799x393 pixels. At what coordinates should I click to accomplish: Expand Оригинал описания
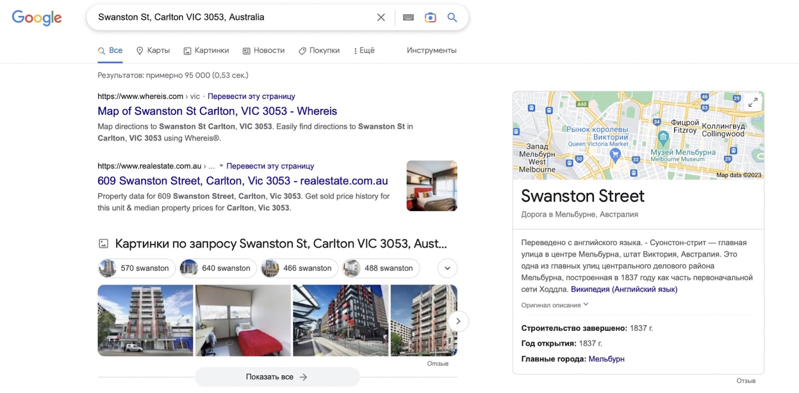click(x=555, y=305)
